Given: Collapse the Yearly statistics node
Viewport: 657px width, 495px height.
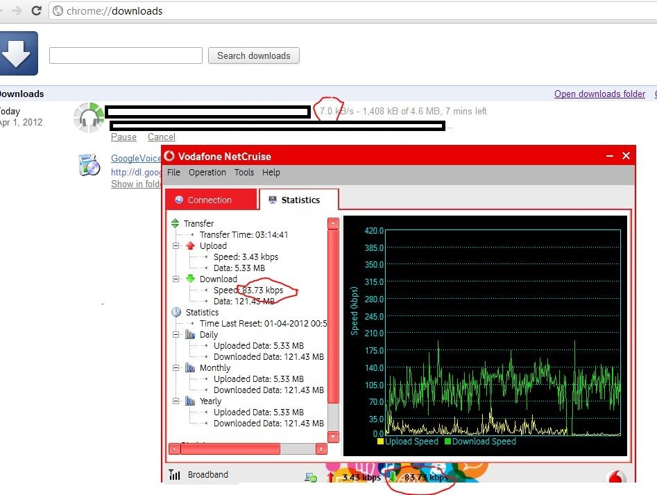Looking at the screenshot, I should (176, 401).
